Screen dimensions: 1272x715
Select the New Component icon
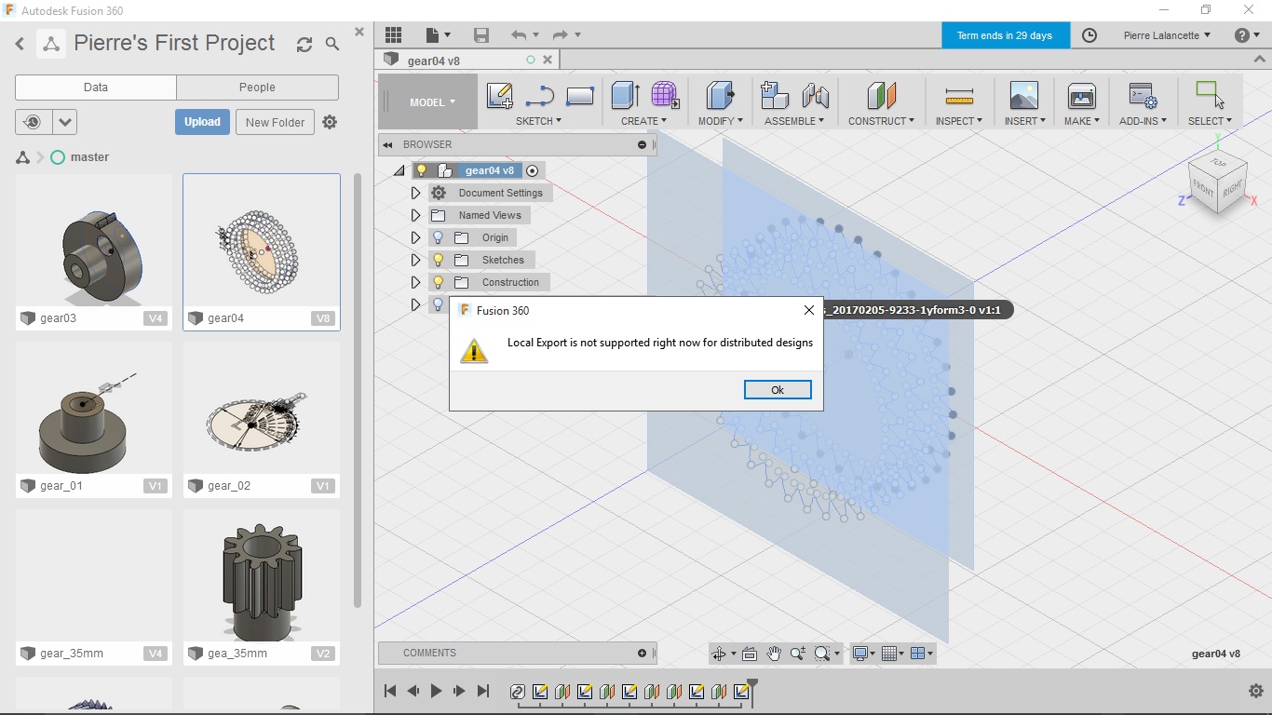[774, 95]
